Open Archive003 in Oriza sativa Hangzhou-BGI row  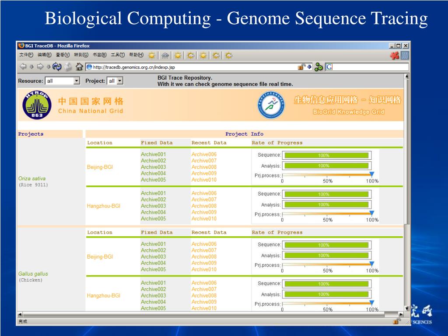point(154,206)
